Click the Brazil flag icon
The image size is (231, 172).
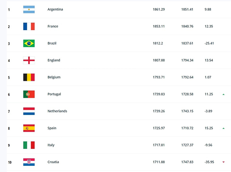click(29, 43)
